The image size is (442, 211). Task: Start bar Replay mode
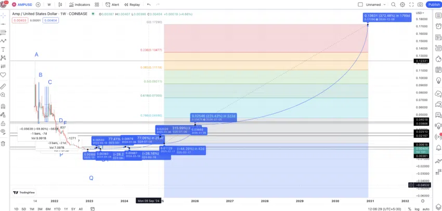pyautogui.click(x=132, y=5)
